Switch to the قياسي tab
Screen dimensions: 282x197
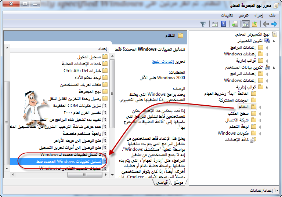point(162,182)
